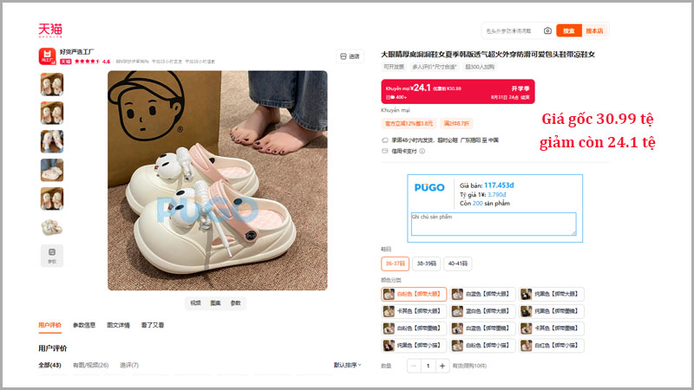Choose the 40-41 size option
694x390 pixels.
(x=458, y=263)
